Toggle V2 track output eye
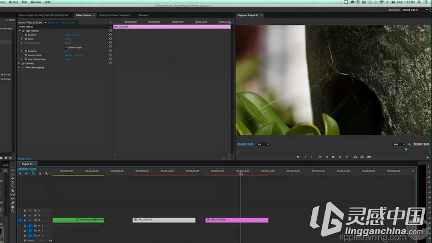This screenshot has width=432, height=243. pos(39,215)
